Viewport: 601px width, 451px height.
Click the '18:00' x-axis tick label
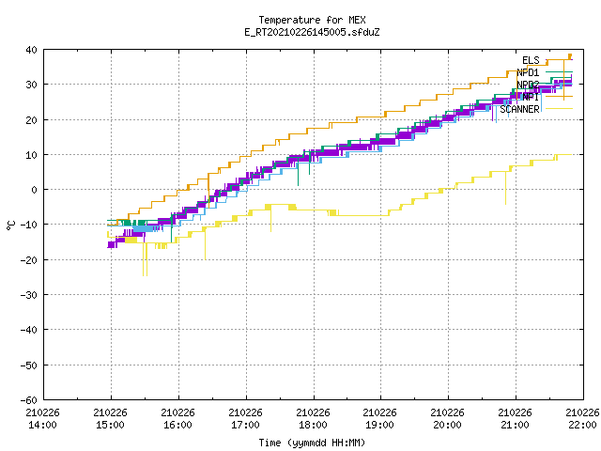click(313, 425)
